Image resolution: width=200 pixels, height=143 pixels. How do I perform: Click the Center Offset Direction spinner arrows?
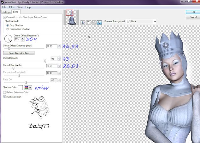(x=23, y=39)
